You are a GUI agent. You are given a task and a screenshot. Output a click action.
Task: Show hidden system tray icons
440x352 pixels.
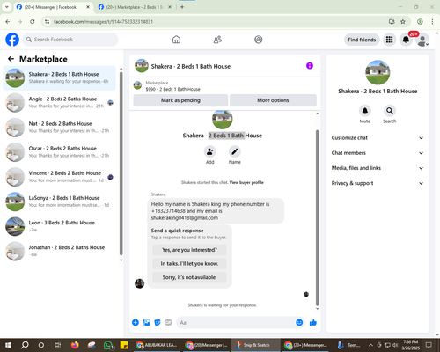370,345
